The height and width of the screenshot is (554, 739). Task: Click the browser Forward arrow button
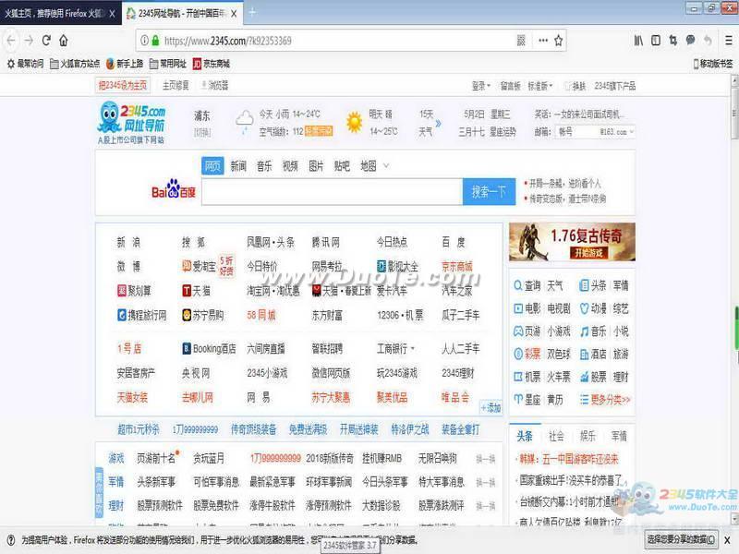coord(29,41)
